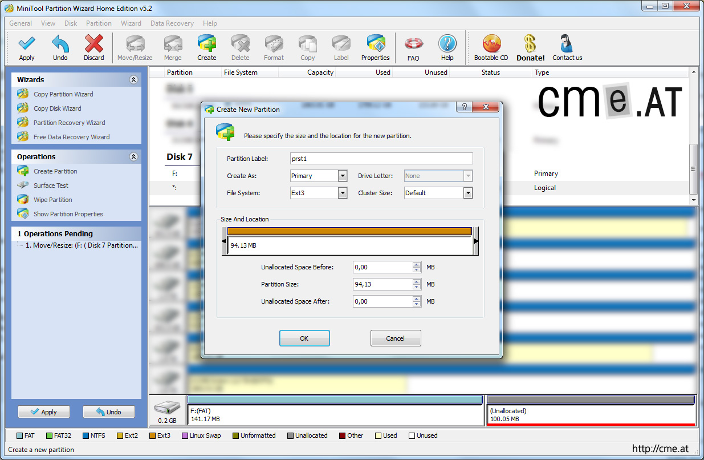Open the FAQ lifebuoy icon
The width and height of the screenshot is (704, 460).
pos(414,48)
